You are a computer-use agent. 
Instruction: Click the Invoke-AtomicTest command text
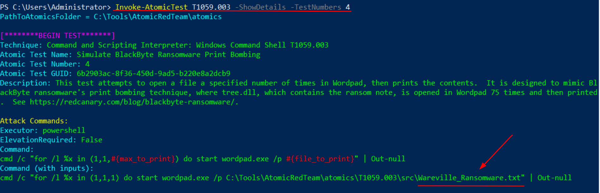click(151, 7)
